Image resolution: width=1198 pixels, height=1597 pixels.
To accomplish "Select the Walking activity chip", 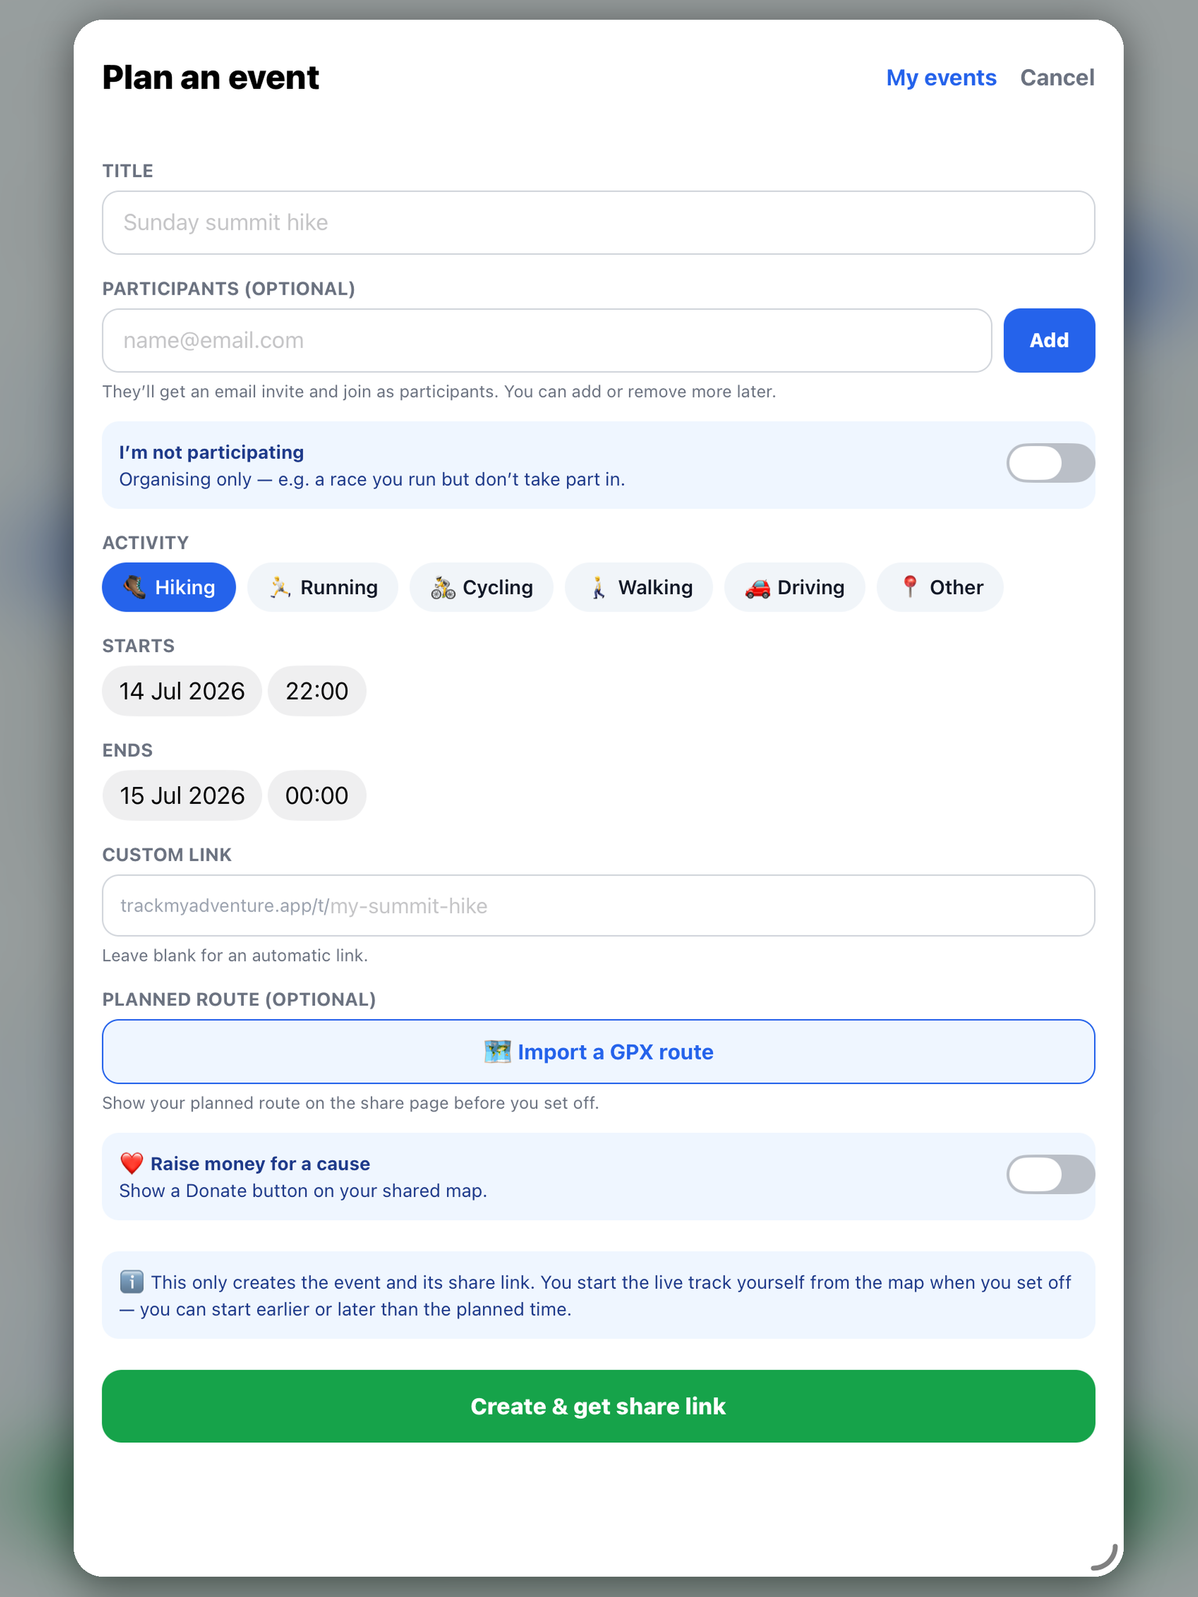I will click(x=638, y=587).
